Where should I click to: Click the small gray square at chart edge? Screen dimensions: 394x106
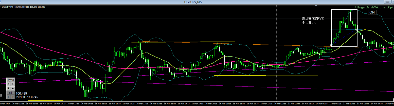click(x=1, y=95)
